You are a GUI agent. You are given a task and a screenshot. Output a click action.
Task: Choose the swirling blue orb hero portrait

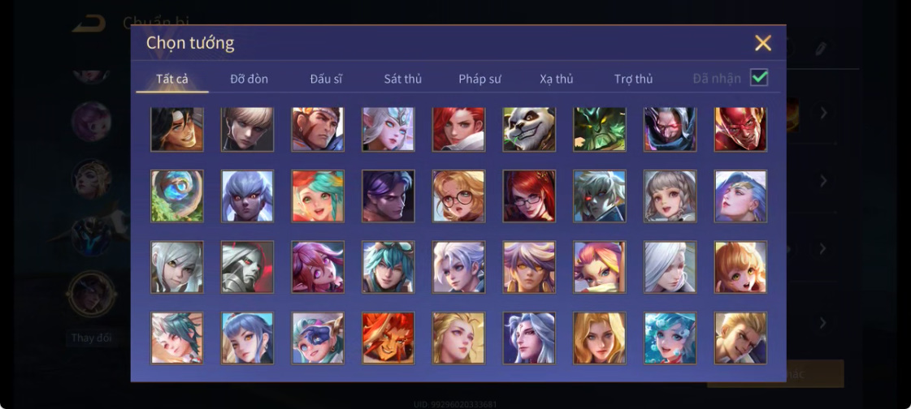176,196
